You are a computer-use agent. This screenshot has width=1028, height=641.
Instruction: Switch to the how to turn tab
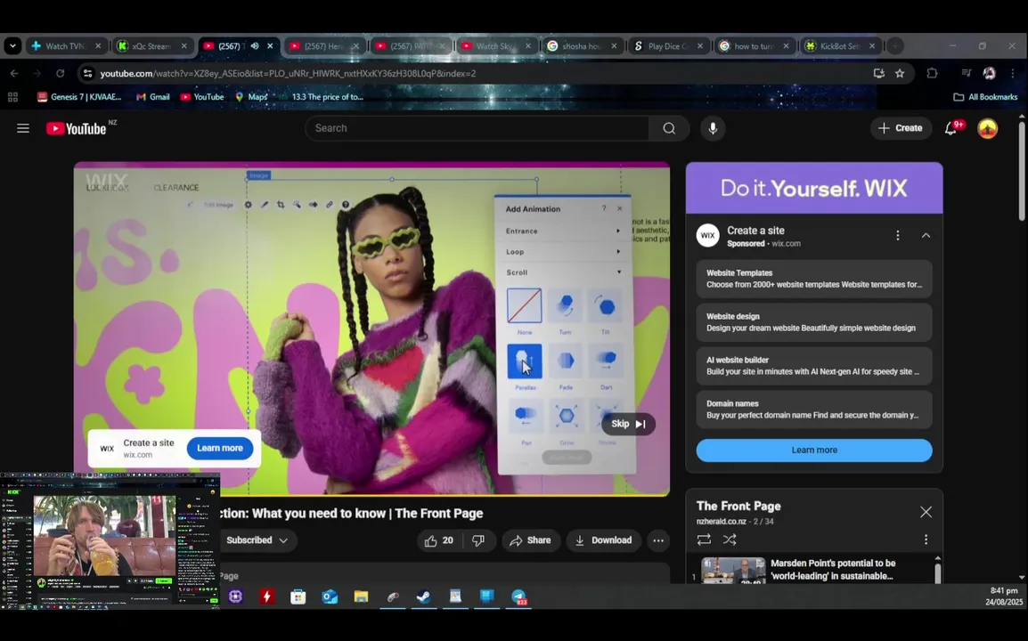click(x=755, y=46)
